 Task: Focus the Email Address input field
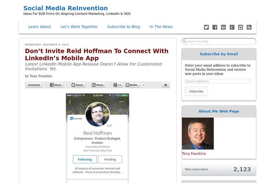click(x=218, y=81)
